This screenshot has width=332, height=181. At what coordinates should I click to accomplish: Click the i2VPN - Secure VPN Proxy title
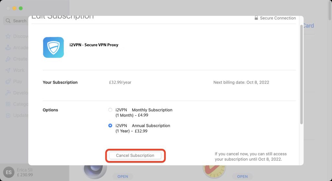[94, 45]
